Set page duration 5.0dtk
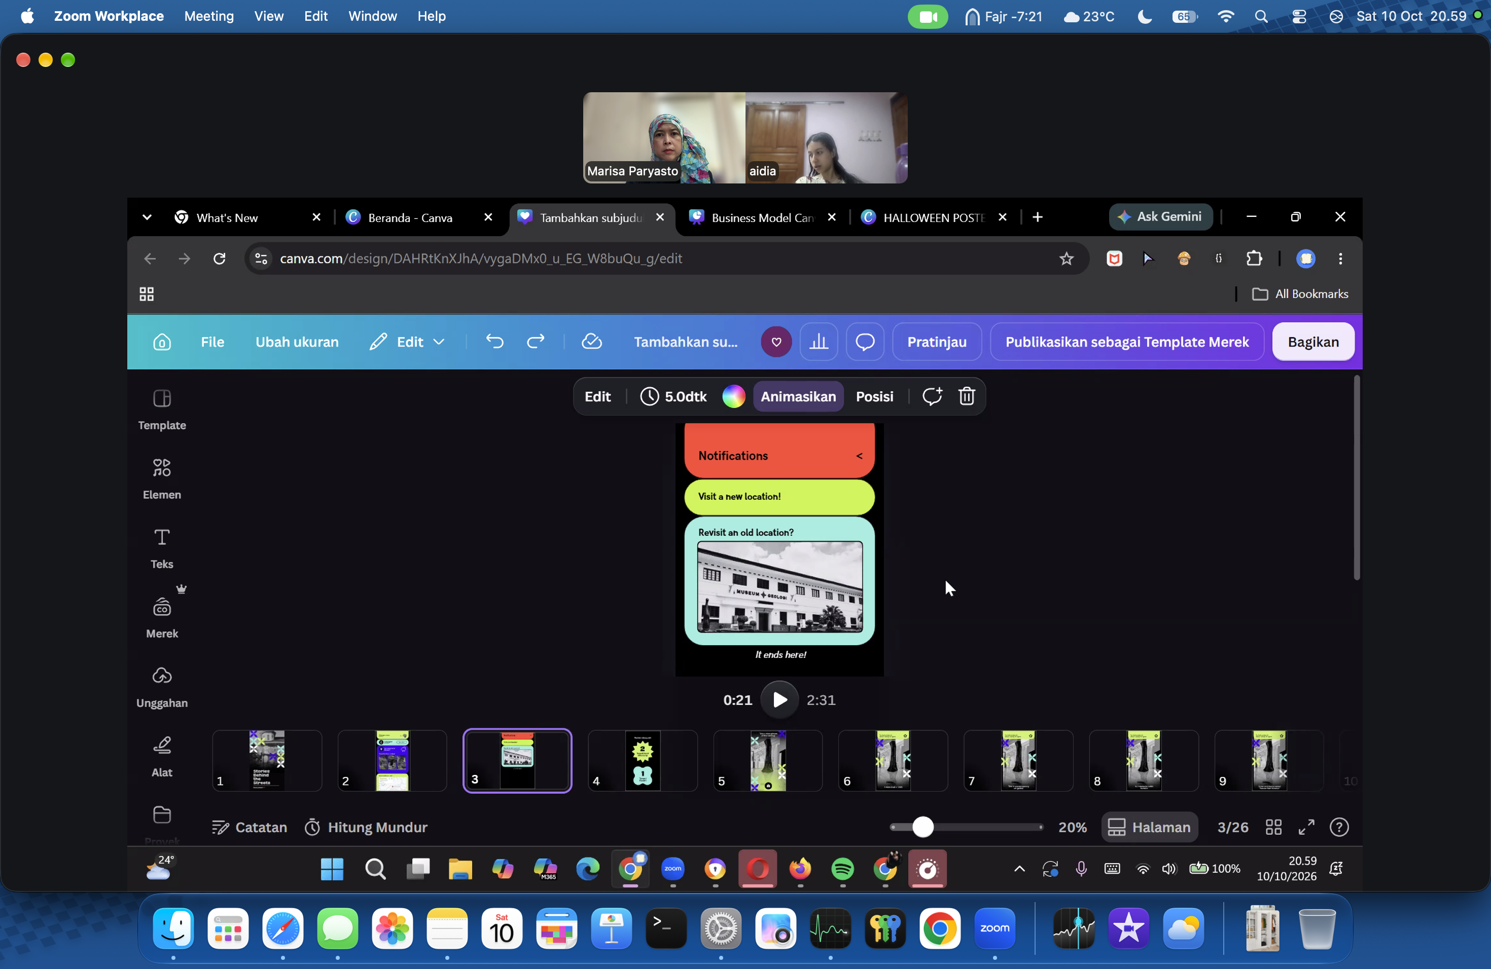Viewport: 1491px width, 969px height. pyautogui.click(x=673, y=396)
